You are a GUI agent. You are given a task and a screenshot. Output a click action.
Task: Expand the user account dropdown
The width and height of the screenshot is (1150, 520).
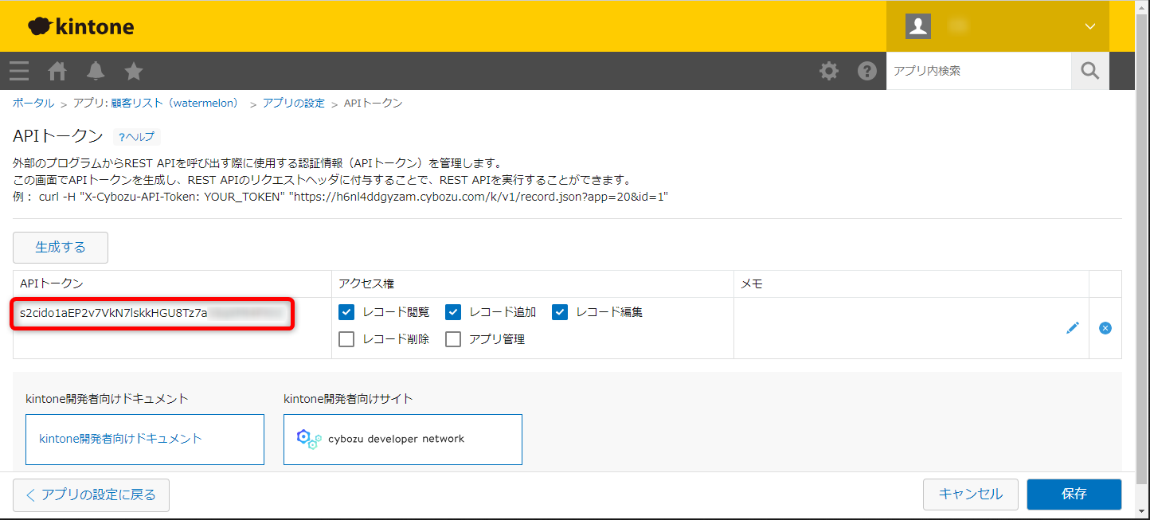pyautogui.click(x=1089, y=26)
